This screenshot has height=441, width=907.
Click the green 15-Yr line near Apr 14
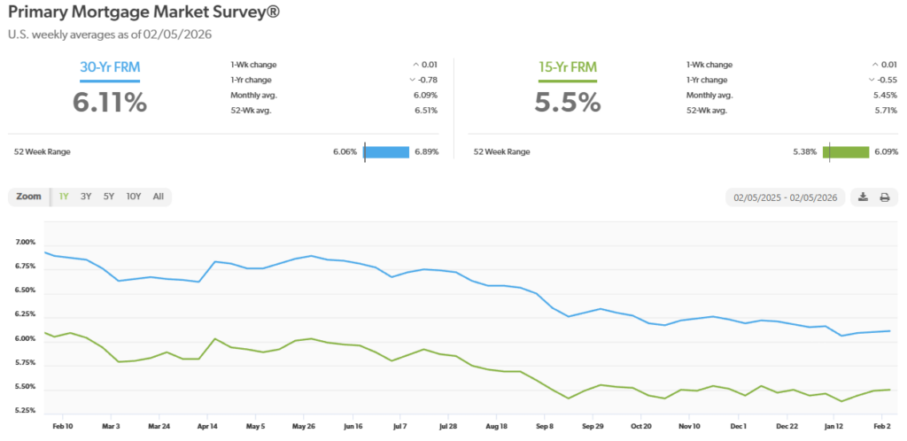(x=216, y=339)
